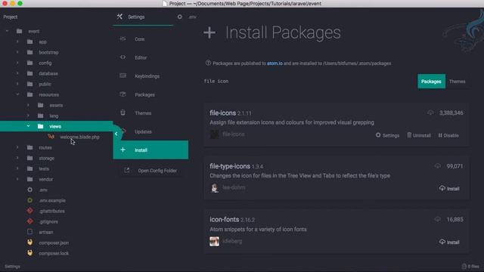Click the Open Config Folder link icon
The height and width of the screenshot is (272, 484).
click(x=127, y=170)
